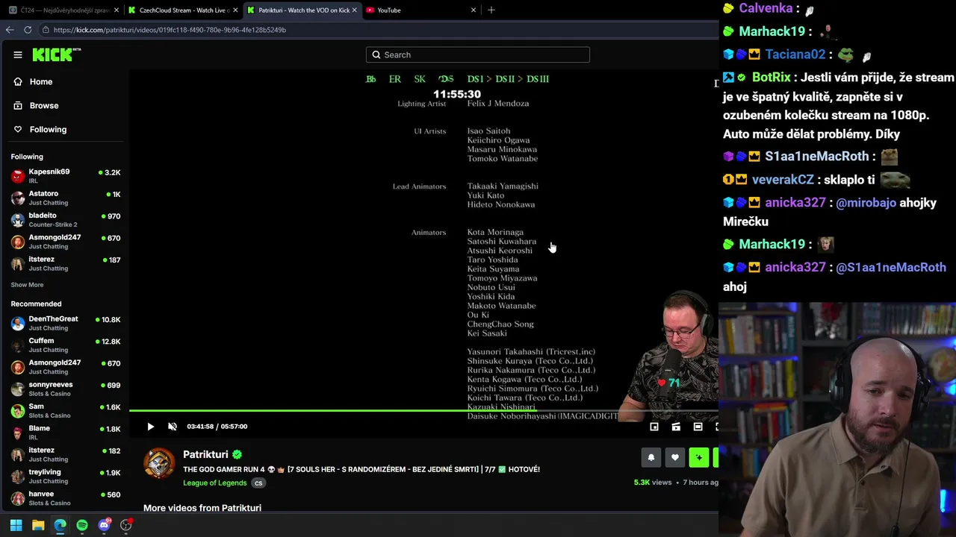Viewport: 956px width, 537px height.
Task: Reload the current page
Action: [28, 30]
